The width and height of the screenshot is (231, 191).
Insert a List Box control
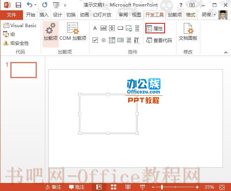(x=112, y=40)
